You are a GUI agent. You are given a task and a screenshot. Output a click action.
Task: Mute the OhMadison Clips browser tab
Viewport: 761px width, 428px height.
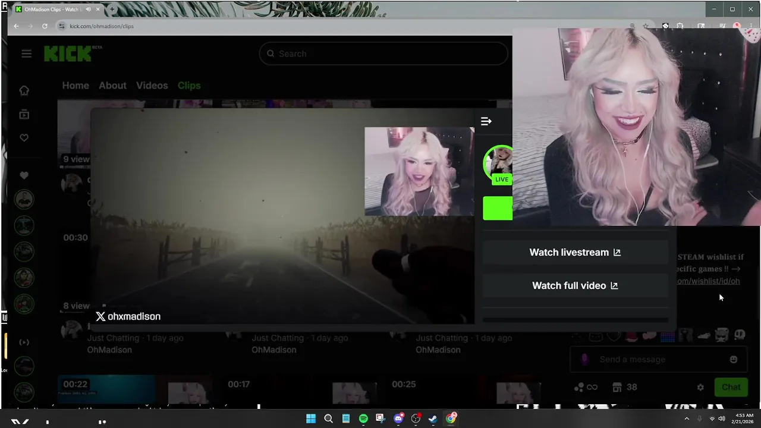click(89, 10)
